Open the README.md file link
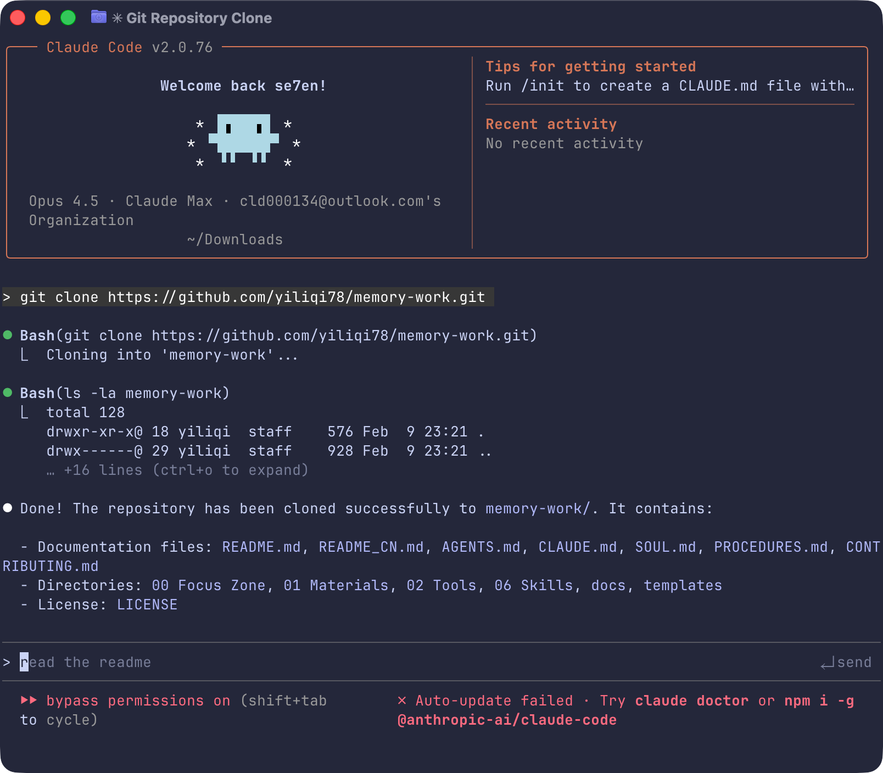Image resolution: width=883 pixels, height=773 pixels. click(x=261, y=547)
